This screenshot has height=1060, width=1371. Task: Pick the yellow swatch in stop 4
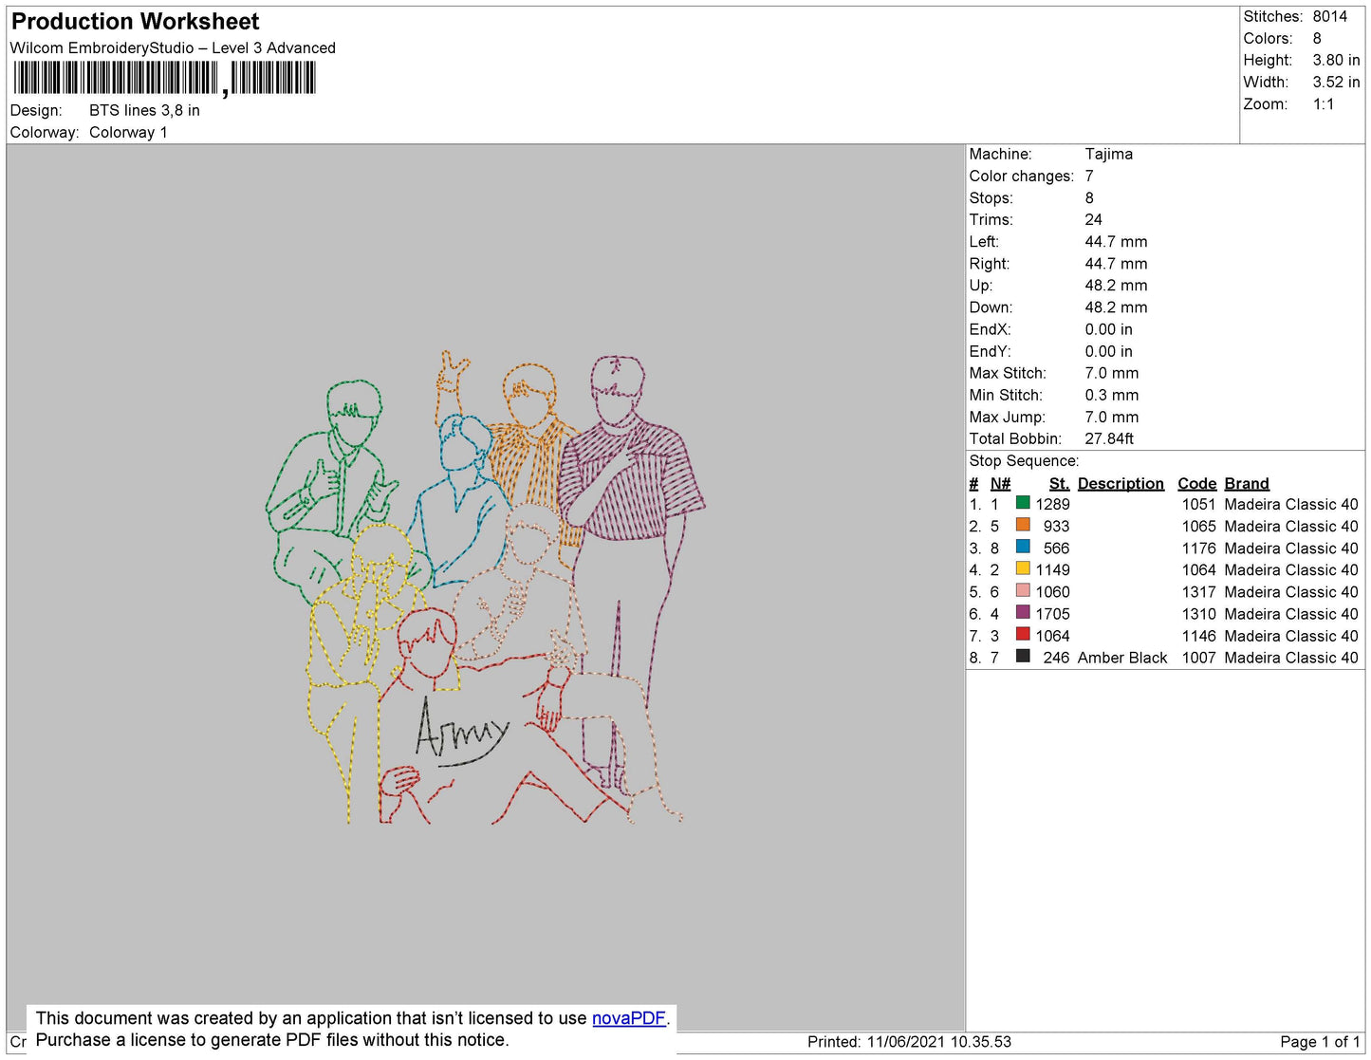pos(1023,568)
